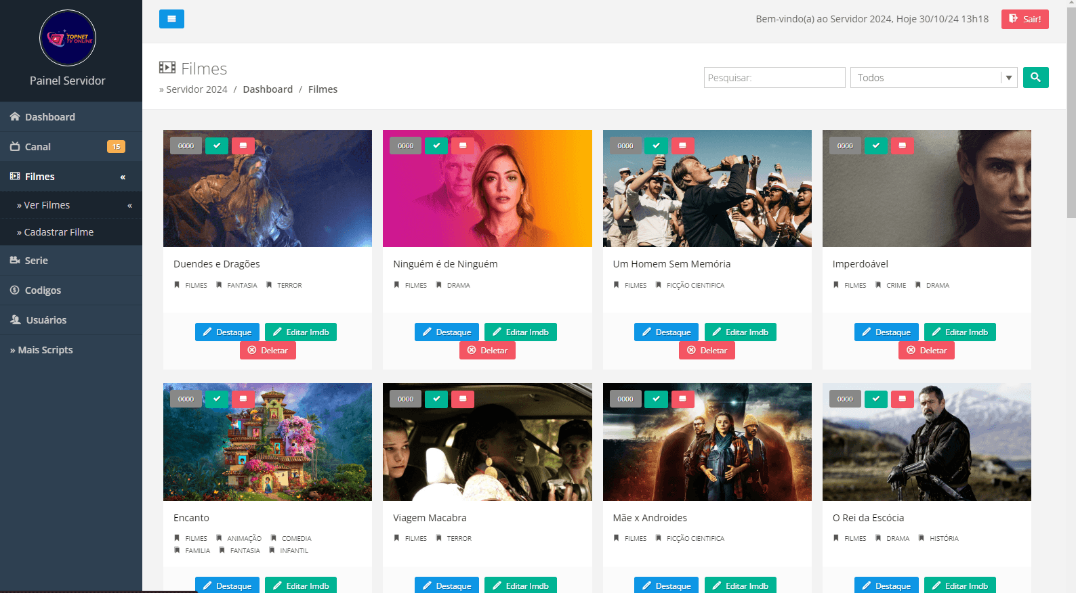
Task: Click the green check on Um Homem Sem Memória
Action: pos(656,146)
